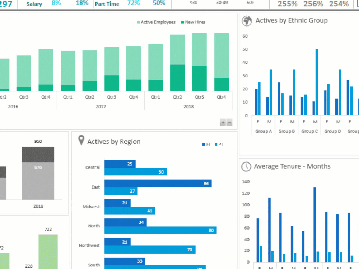Click the globe icon beside Actives by Ethnic Group

[247, 21]
